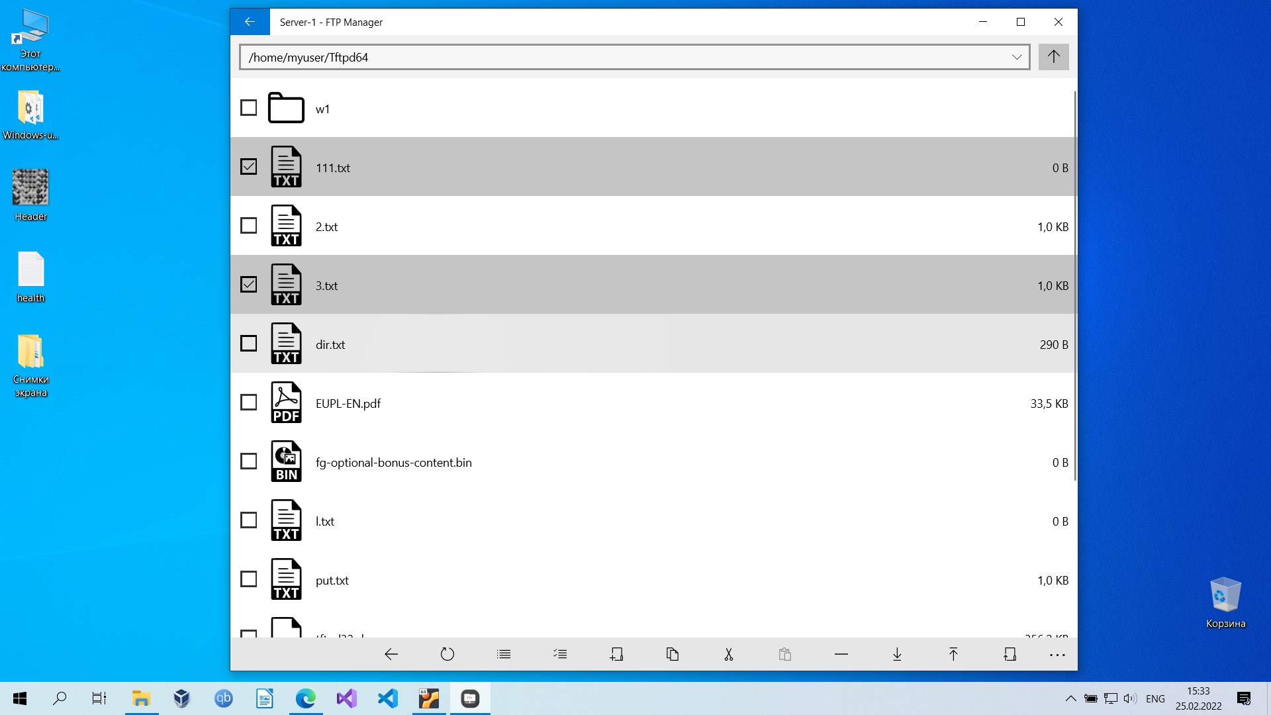Toggle checkbox for 3.txt file
This screenshot has height=715, width=1271.
249,284
